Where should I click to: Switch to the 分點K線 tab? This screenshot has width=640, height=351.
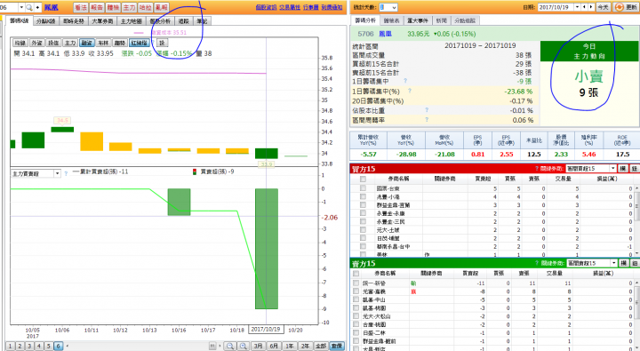coord(45,20)
